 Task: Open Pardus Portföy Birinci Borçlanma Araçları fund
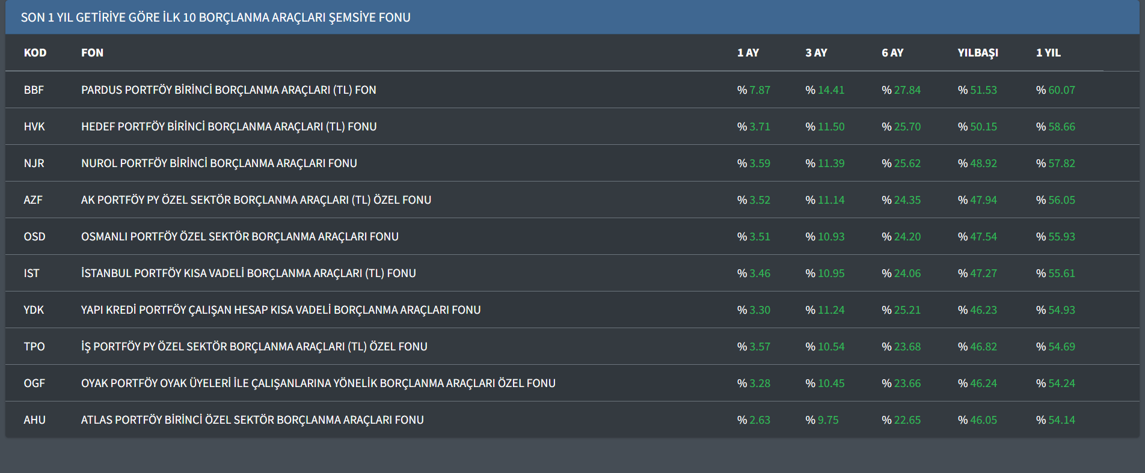tap(229, 90)
